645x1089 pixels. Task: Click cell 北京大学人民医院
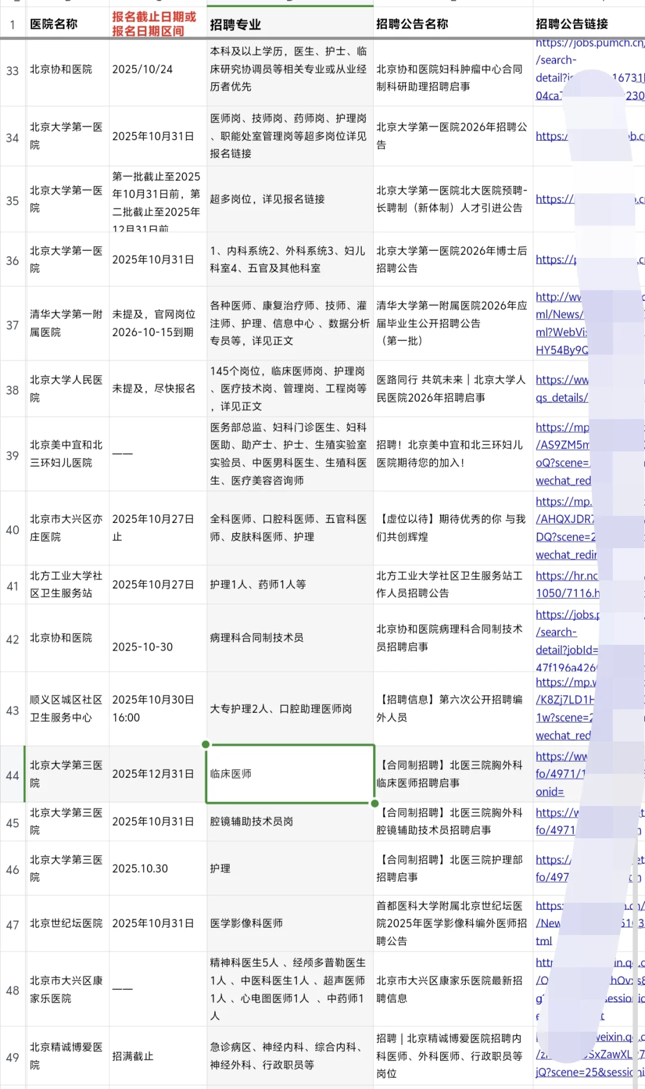point(66,389)
